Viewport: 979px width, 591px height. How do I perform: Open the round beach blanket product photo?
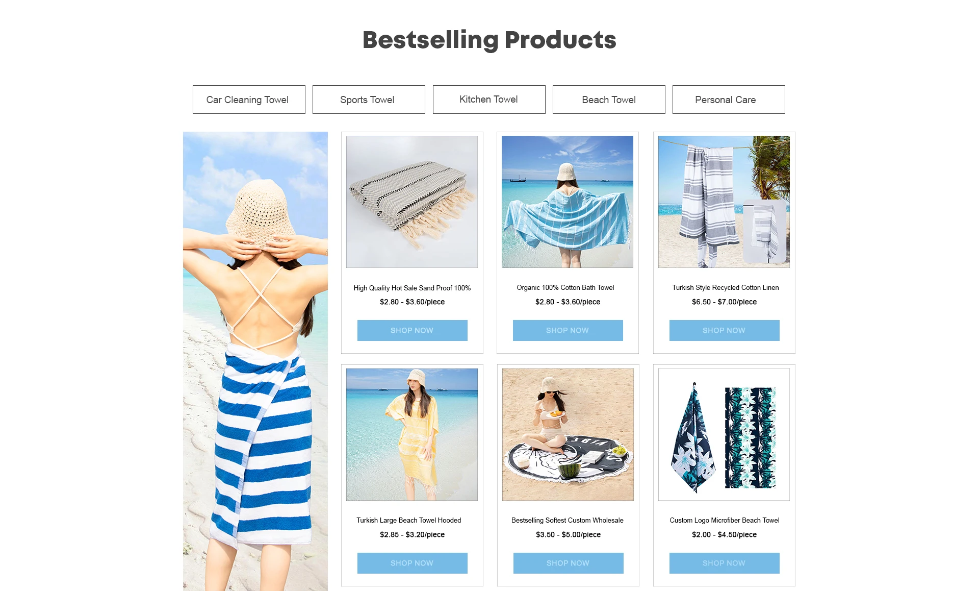[x=568, y=434]
